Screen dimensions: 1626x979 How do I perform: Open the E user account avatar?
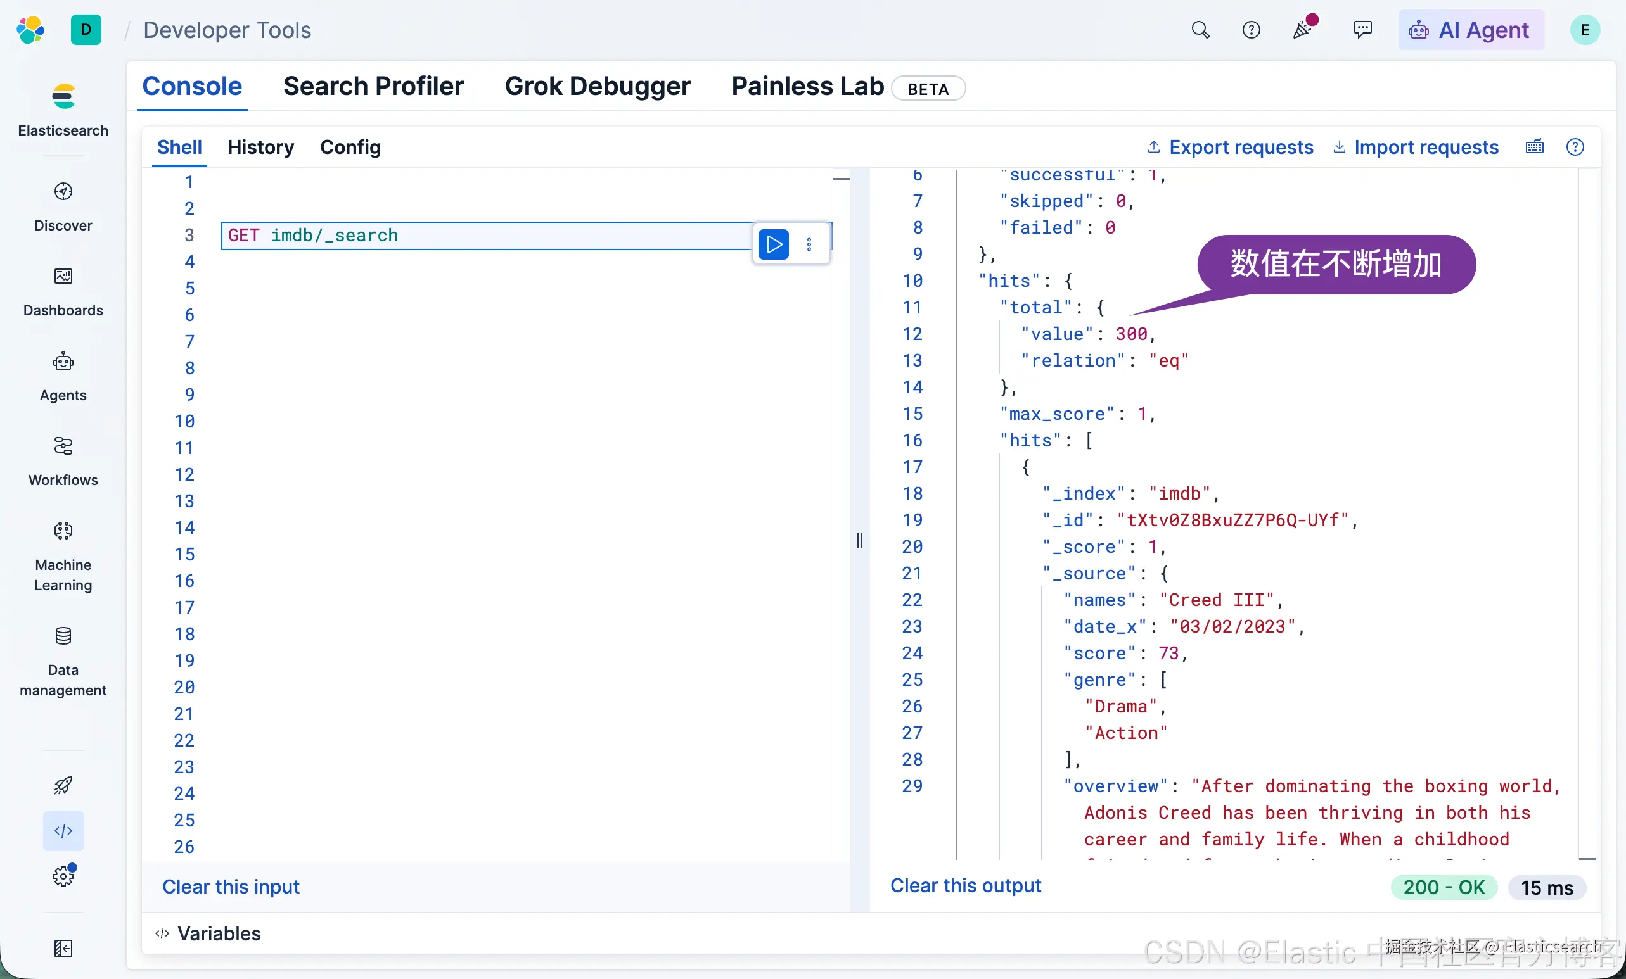[1584, 30]
